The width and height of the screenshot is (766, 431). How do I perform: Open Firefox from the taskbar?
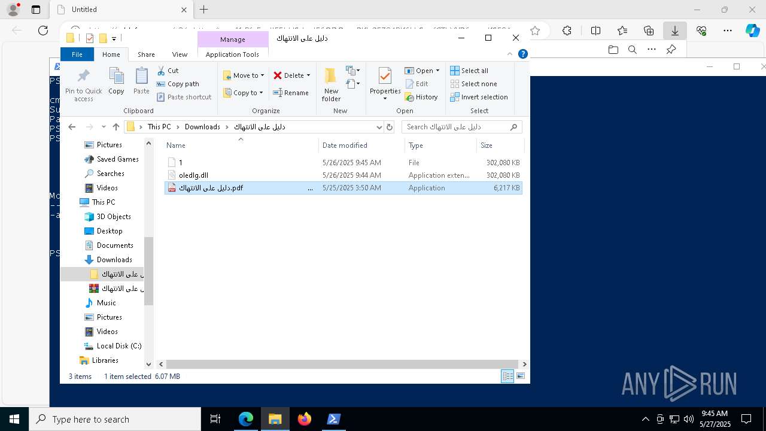tap(304, 419)
